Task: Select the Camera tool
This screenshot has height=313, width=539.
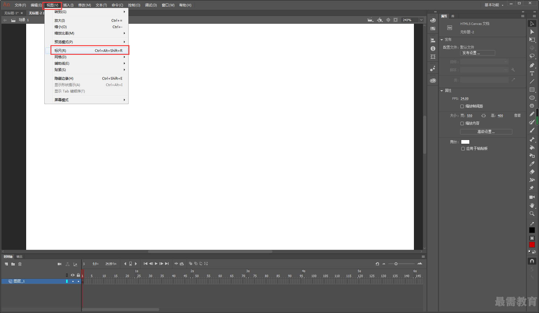Action: coord(532,197)
